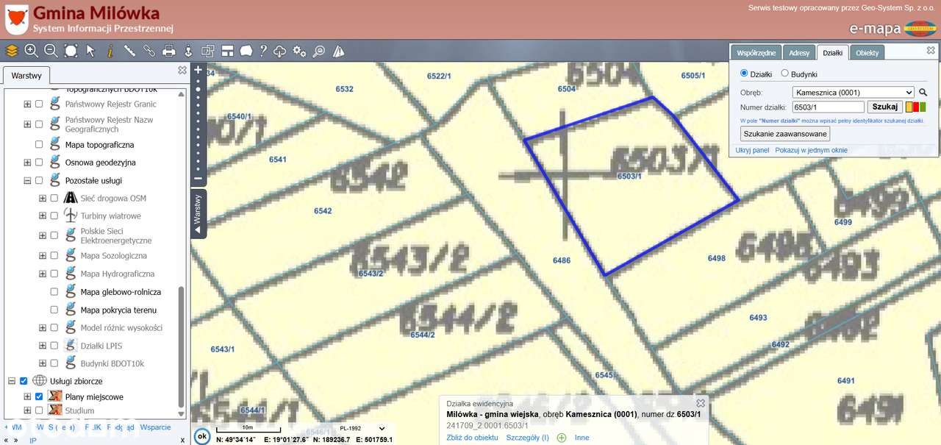Collapse the Usługi zbiorcze tree node
This screenshot has height=445, width=941.
click(x=11, y=382)
